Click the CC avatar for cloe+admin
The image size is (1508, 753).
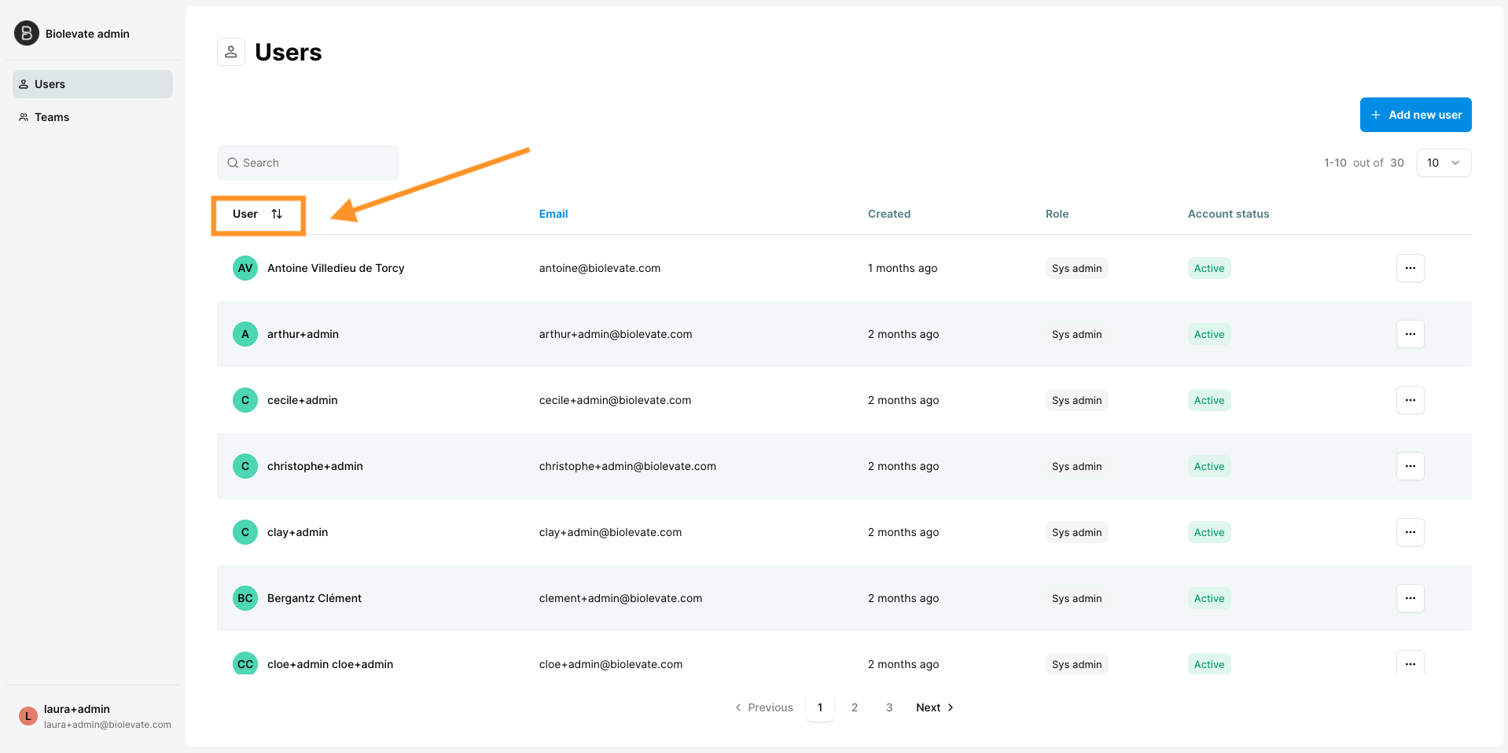click(x=245, y=663)
